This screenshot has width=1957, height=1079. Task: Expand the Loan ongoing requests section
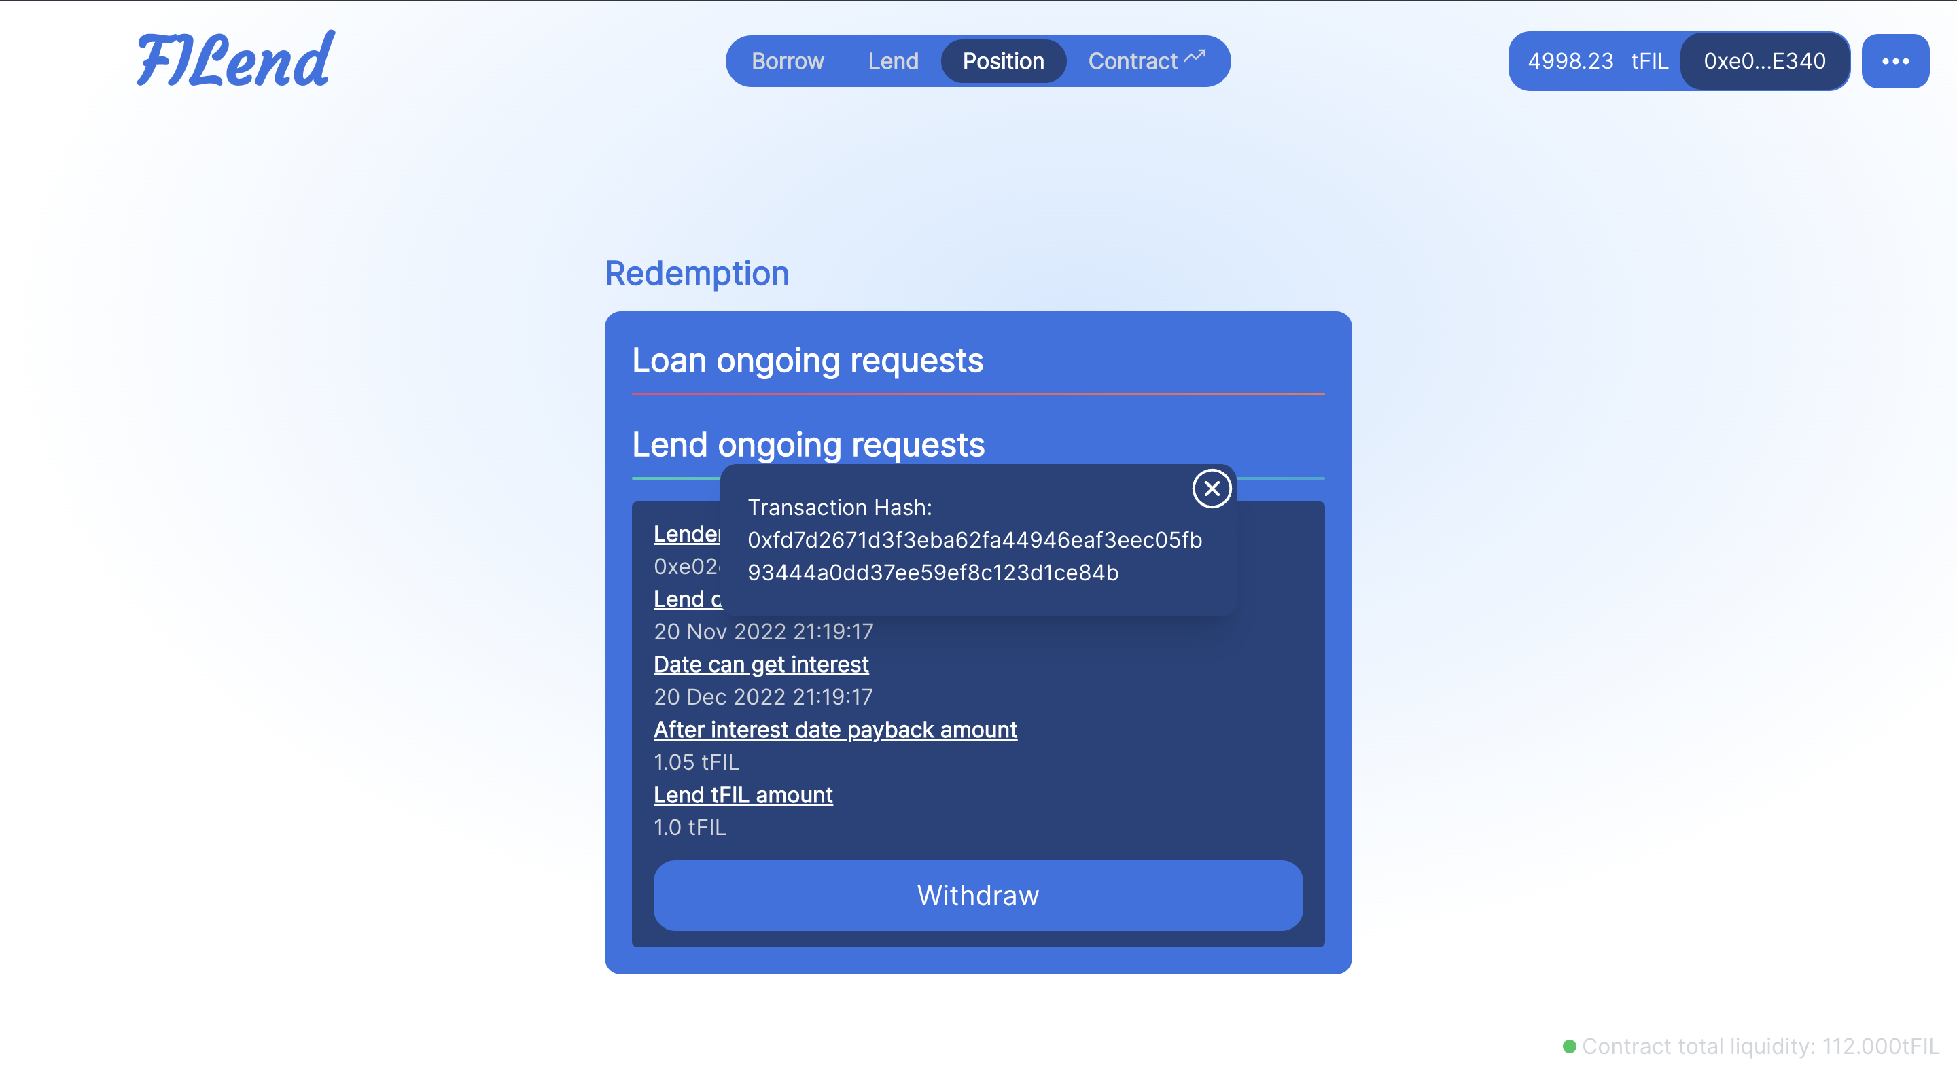coord(808,360)
